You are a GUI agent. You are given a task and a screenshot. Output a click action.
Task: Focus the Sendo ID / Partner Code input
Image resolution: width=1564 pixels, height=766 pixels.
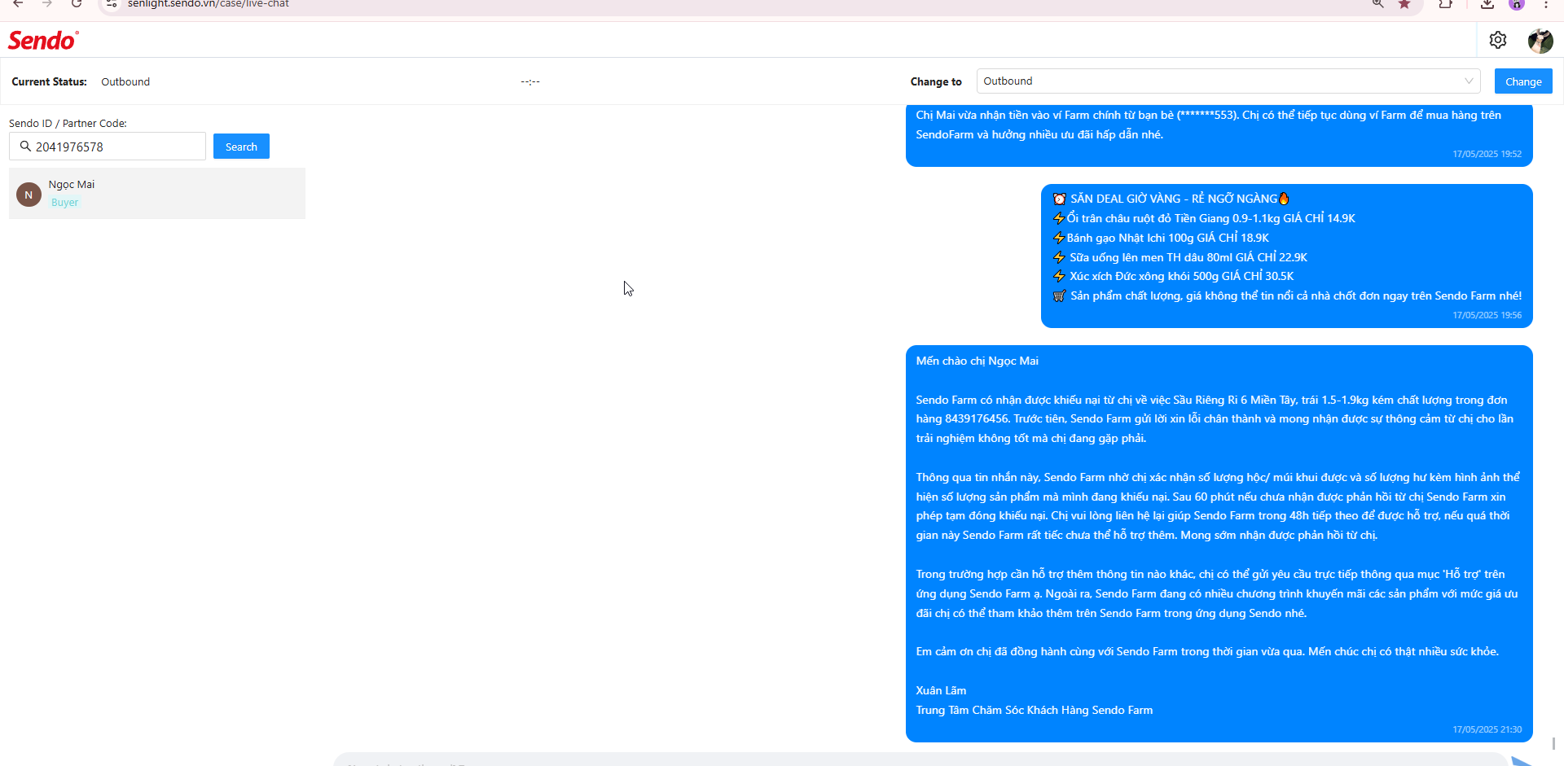pyautogui.click(x=108, y=147)
